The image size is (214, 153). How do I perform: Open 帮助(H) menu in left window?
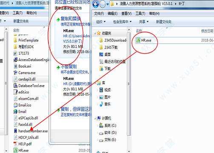coord(31,13)
